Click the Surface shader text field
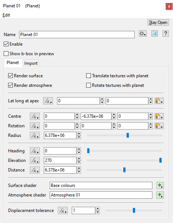 coord(101,185)
